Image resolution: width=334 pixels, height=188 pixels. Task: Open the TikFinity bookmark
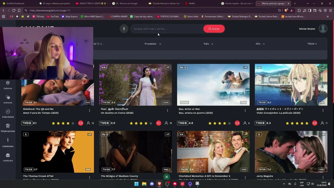click(38, 16)
